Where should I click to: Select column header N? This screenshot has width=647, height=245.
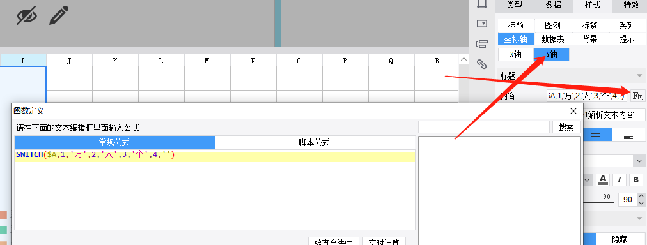253,61
